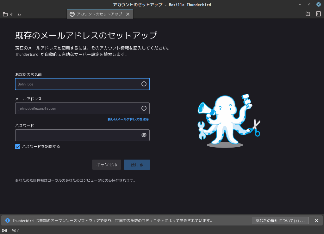The height and width of the screenshot is (234, 324).
Task: Dismiss the Thunderbird notification bar
Action: [316, 220]
